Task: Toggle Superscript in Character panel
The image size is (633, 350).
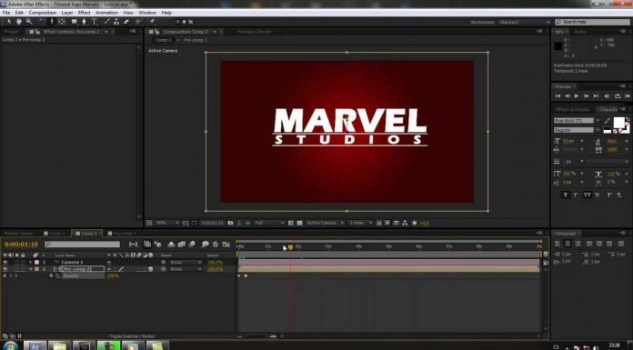Action: [x=608, y=195]
